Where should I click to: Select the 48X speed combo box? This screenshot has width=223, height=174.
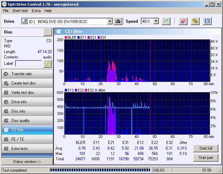150,21
